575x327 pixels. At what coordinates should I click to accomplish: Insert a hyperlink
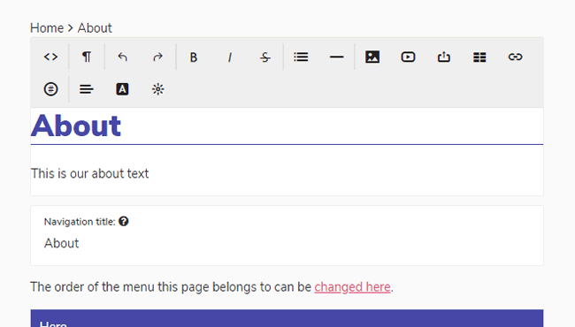point(515,57)
